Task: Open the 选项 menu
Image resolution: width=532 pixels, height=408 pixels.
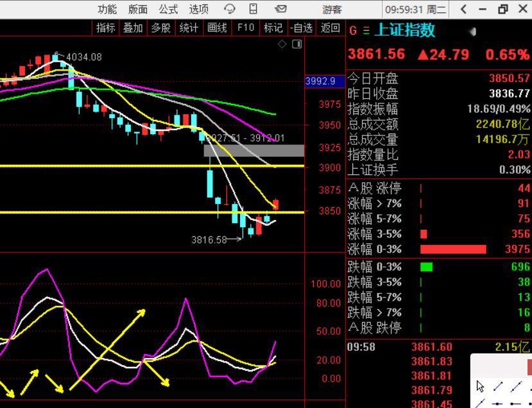Action: click(x=199, y=9)
